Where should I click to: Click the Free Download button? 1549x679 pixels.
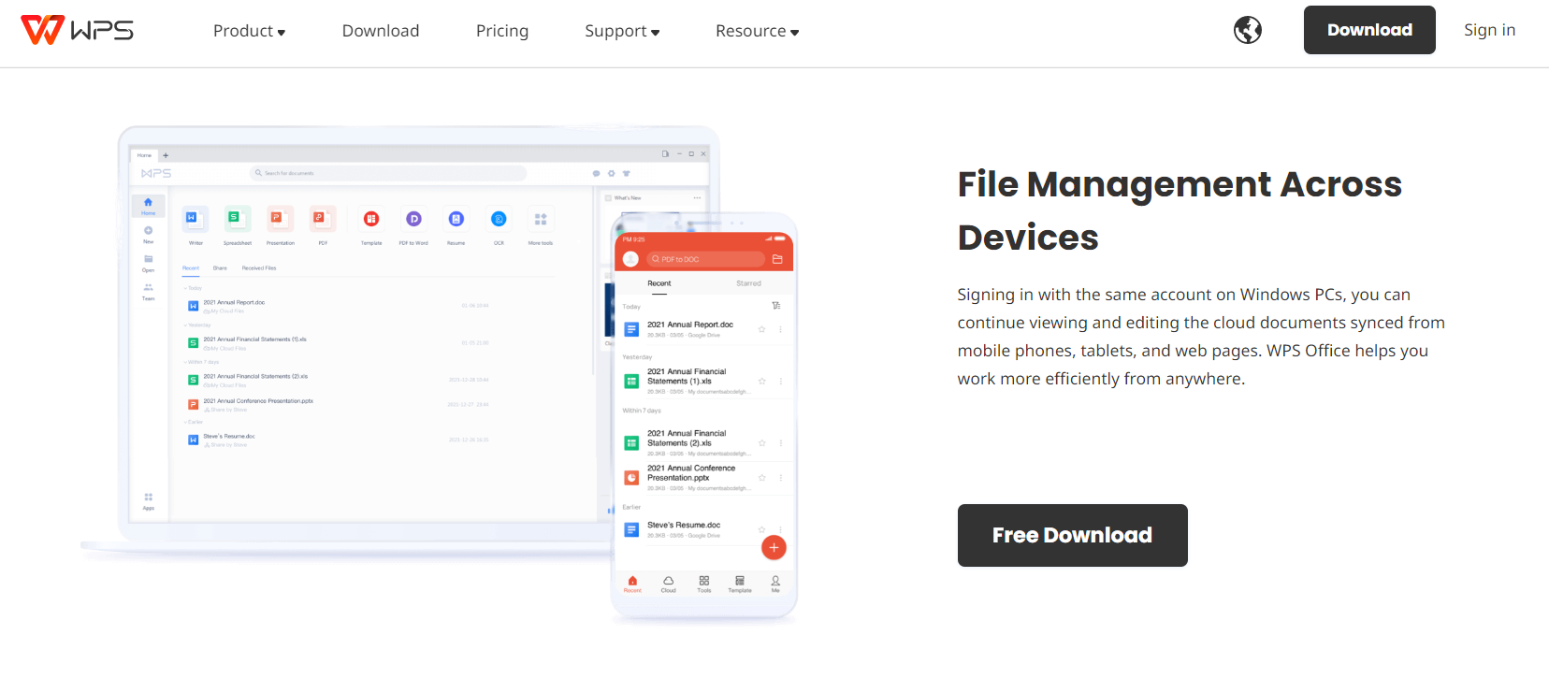pyautogui.click(x=1073, y=535)
